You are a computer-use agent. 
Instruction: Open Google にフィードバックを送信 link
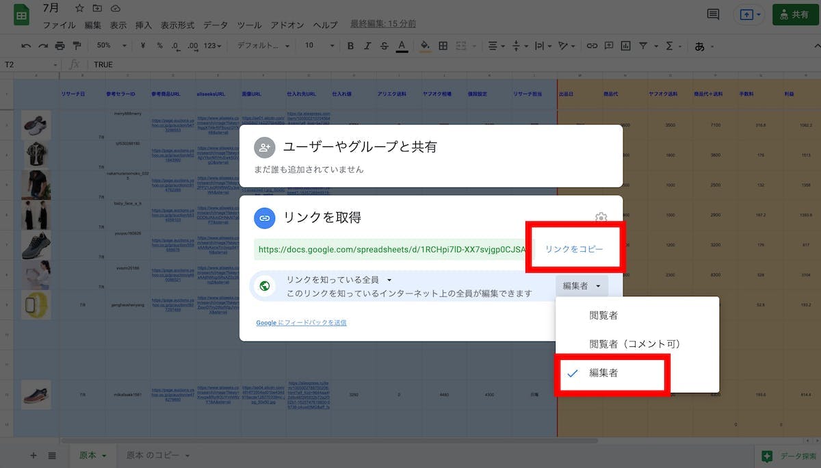point(301,322)
